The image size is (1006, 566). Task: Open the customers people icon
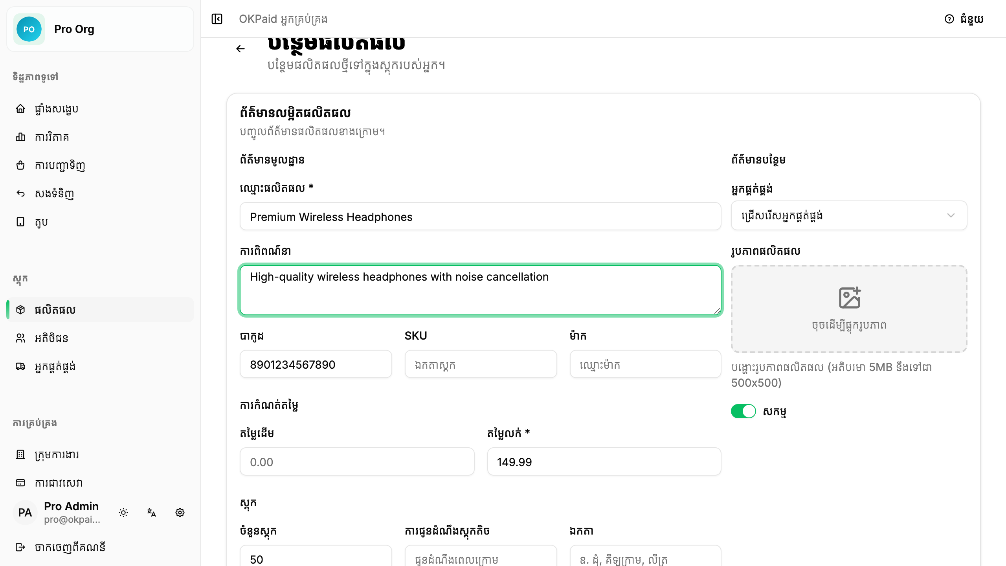click(20, 338)
